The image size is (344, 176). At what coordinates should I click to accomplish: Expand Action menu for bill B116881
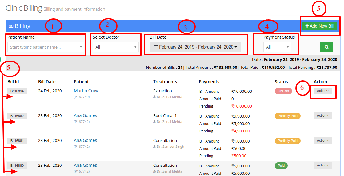click(322, 141)
